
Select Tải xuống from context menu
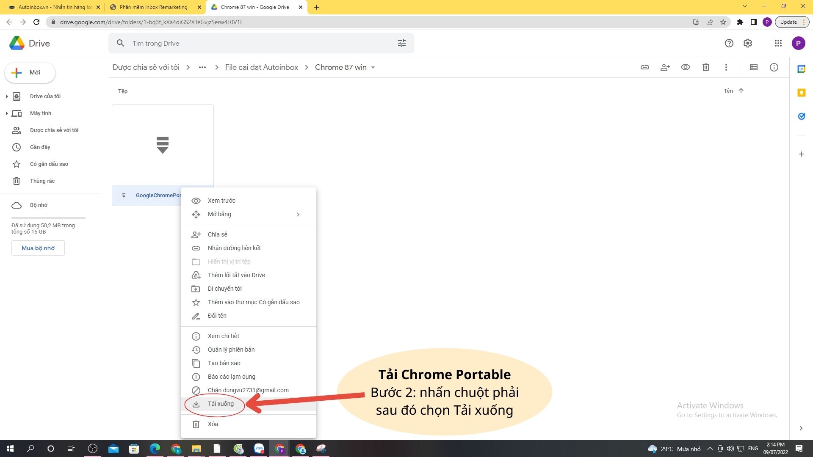(x=221, y=404)
